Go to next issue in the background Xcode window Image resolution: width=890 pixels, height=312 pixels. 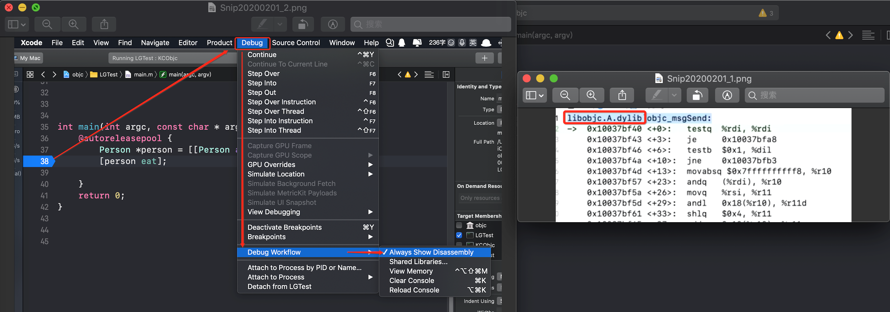point(850,35)
